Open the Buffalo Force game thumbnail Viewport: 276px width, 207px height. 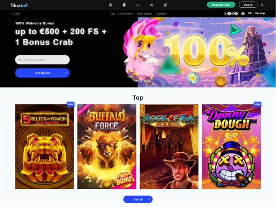point(107,147)
